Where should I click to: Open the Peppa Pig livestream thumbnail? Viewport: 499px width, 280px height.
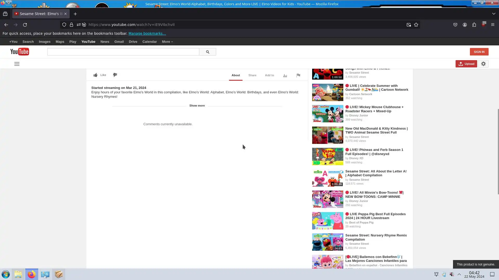point(327,221)
